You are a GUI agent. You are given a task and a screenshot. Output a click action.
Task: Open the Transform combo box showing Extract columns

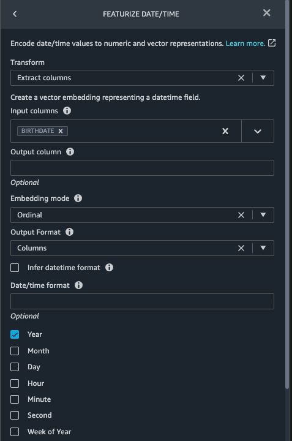(x=142, y=78)
